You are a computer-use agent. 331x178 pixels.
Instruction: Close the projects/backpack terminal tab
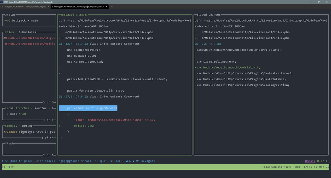pyautogui.click(x=107, y=6)
